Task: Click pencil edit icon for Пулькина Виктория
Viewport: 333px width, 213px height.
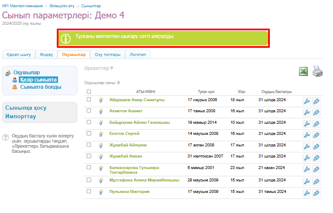Action: point(316,193)
